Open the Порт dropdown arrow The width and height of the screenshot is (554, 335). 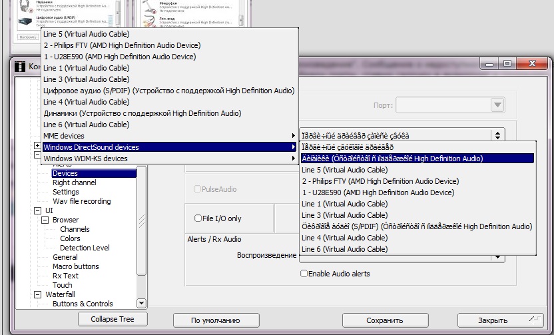click(x=497, y=105)
